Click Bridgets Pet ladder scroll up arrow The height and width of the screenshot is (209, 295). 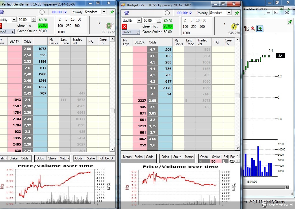click(x=238, y=40)
